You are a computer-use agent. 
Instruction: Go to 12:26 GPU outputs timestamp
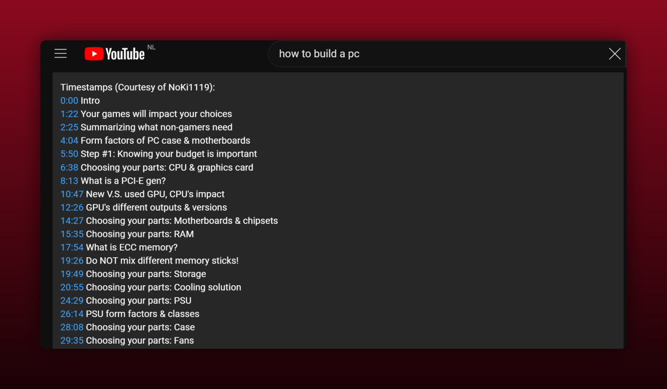tap(72, 207)
